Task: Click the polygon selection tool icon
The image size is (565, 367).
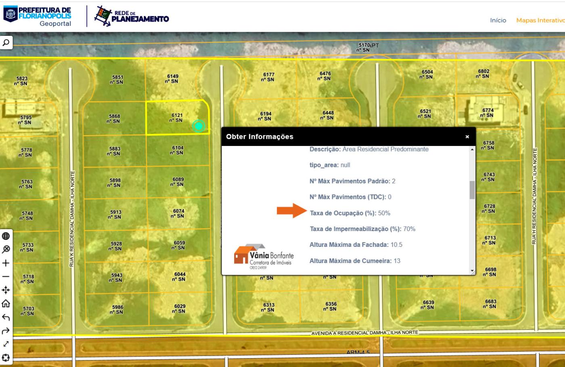Action: 6,358
